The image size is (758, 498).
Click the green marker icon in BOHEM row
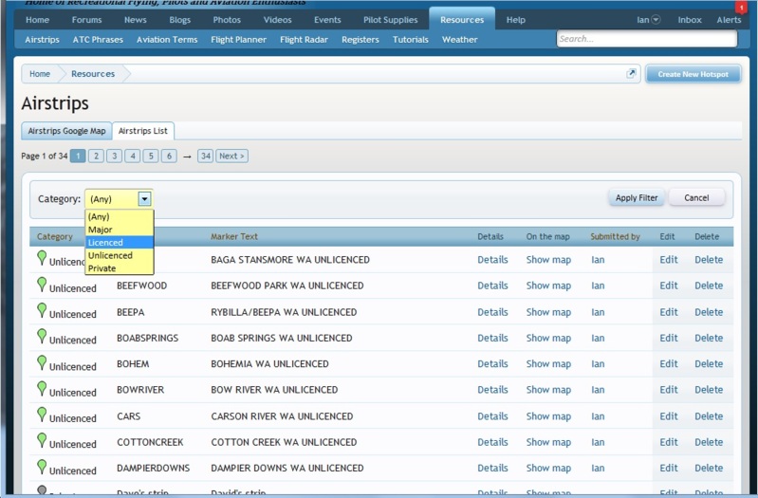point(42,362)
